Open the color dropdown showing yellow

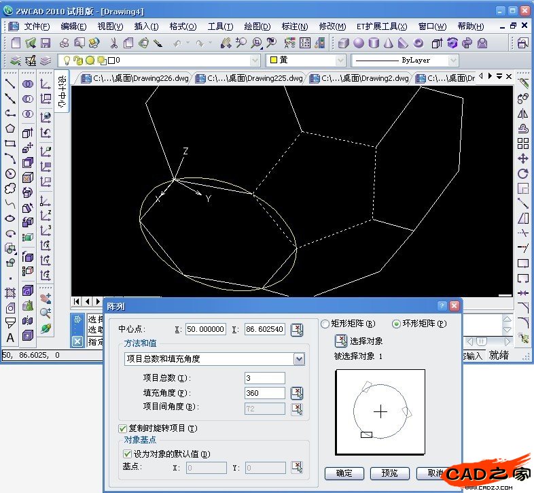pos(340,61)
